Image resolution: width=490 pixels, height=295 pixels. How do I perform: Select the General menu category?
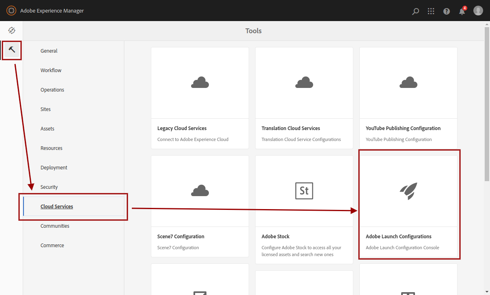click(x=49, y=51)
